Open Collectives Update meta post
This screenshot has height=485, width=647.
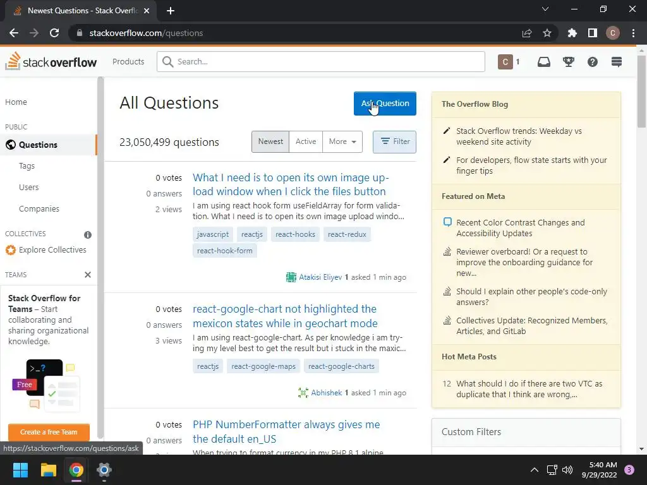[531, 326]
